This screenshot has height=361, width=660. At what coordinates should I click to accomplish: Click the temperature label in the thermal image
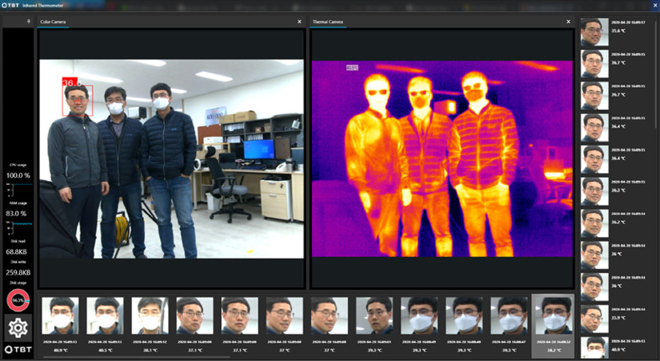pyautogui.click(x=352, y=67)
